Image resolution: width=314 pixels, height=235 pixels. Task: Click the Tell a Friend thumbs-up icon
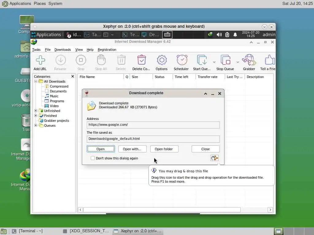click(270, 60)
